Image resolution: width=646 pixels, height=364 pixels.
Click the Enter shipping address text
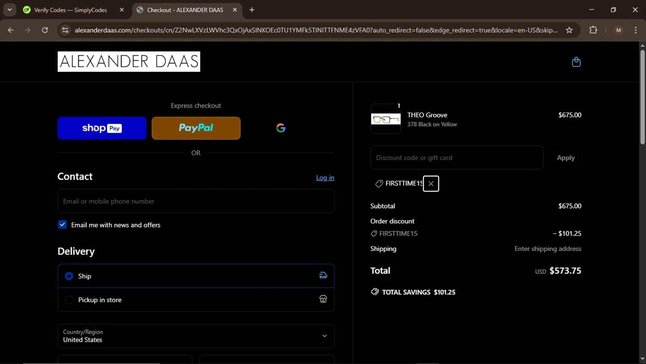tap(548, 249)
